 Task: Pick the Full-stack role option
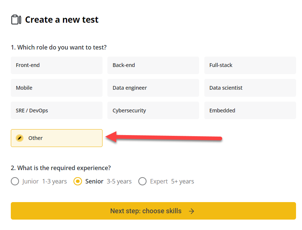(x=250, y=66)
